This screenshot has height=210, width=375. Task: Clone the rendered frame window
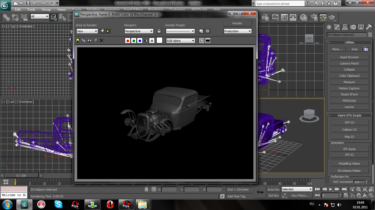coord(89,40)
